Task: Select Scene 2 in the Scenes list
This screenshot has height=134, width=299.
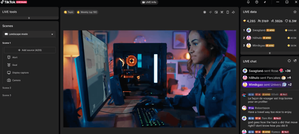Action: point(7,88)
